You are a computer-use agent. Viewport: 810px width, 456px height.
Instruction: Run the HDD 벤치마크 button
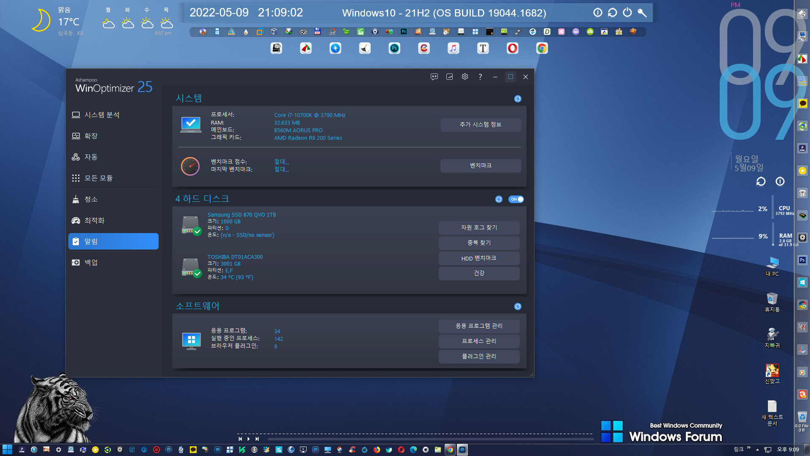(479, 258)
